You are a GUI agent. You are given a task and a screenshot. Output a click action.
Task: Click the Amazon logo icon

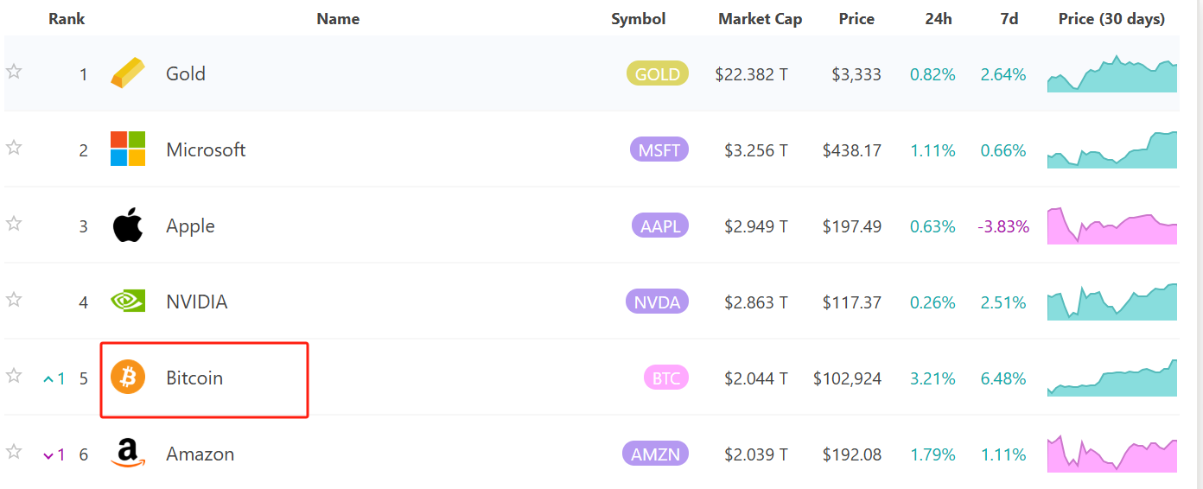click(x=128, y=454)
